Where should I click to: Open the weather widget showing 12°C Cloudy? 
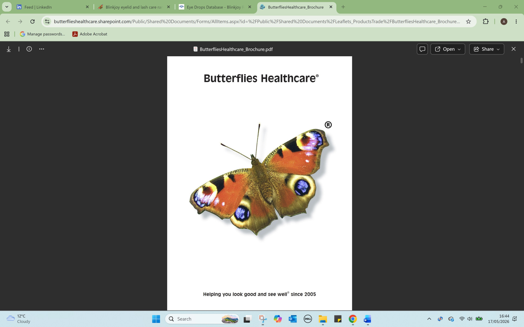pyautogui.click(x=19, y=319)
